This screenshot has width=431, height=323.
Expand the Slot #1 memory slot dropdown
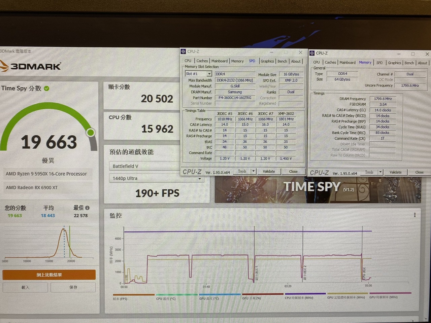tap(209, 74)
